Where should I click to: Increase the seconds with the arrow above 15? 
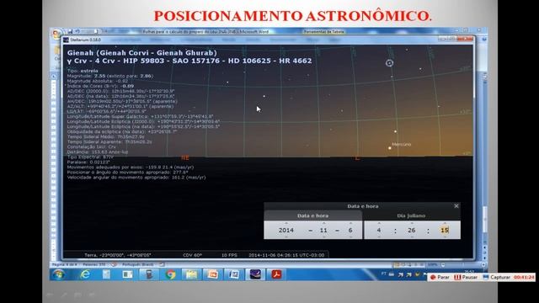pyautogui.click(x=445, y=223)
